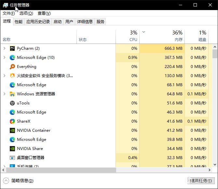The image size is (218, 189).
Task: Expand the 火绒安全软件 process group
Action: (5, 76)
